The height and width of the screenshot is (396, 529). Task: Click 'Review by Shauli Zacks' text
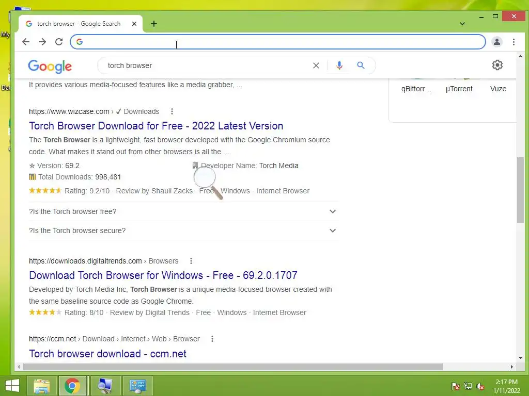pos(154,191)
